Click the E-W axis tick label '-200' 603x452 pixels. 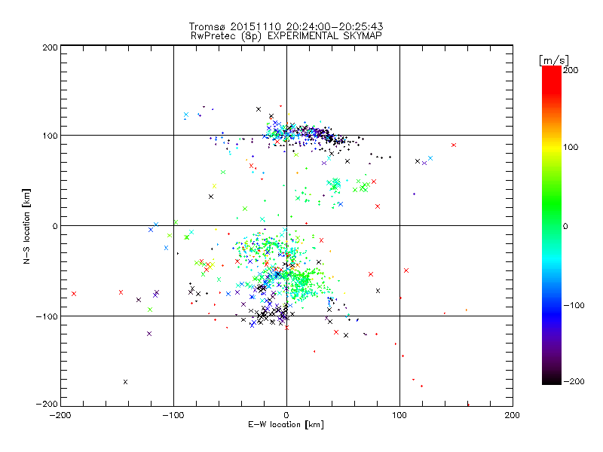point(60,415)
